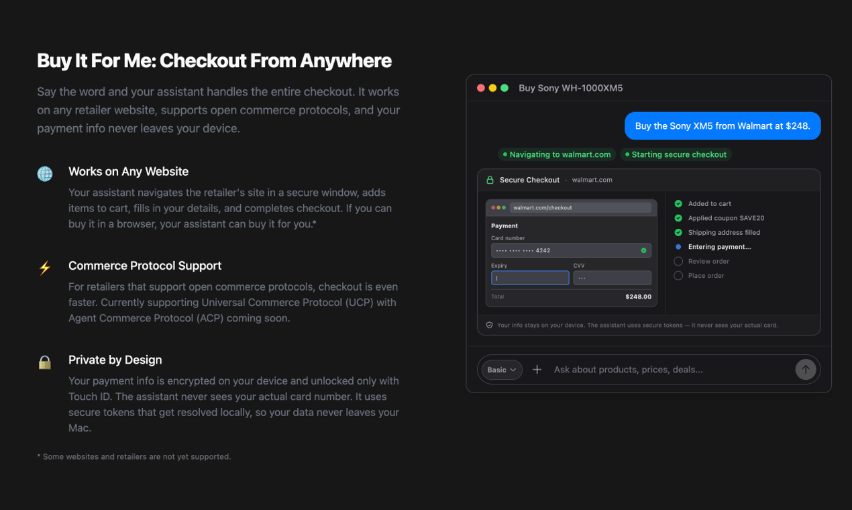Click the green maximize dot of Buy Sony window

pyautogui.click(x=504, y=88)
